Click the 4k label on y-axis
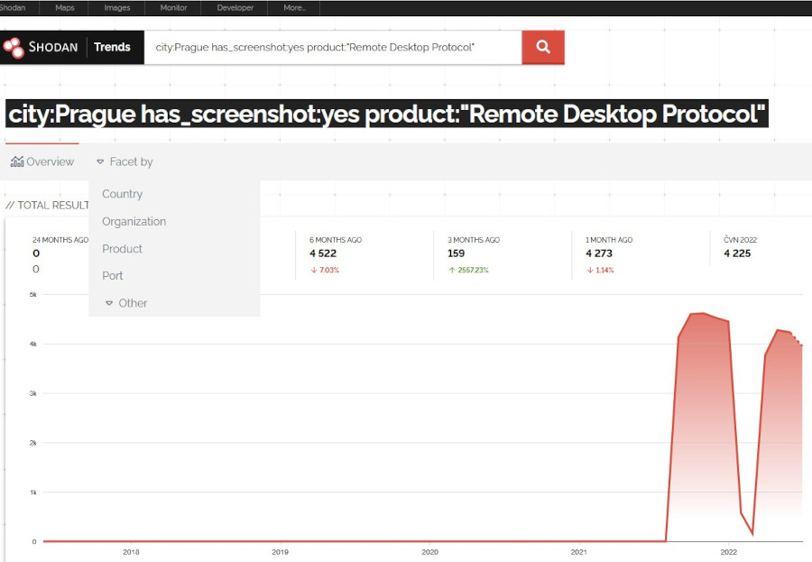 [x=33, y=344]
